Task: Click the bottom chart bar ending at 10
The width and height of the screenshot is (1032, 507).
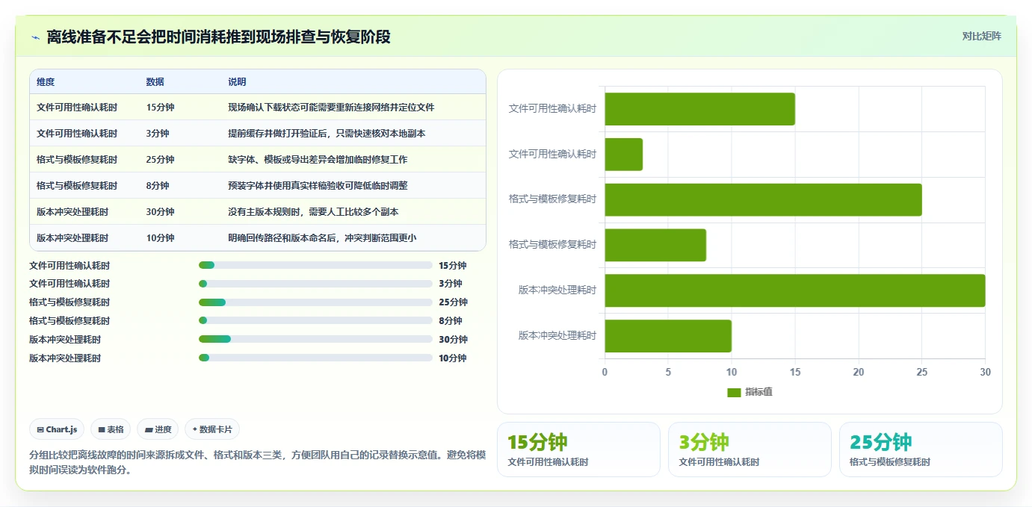Action: point(668,336)
